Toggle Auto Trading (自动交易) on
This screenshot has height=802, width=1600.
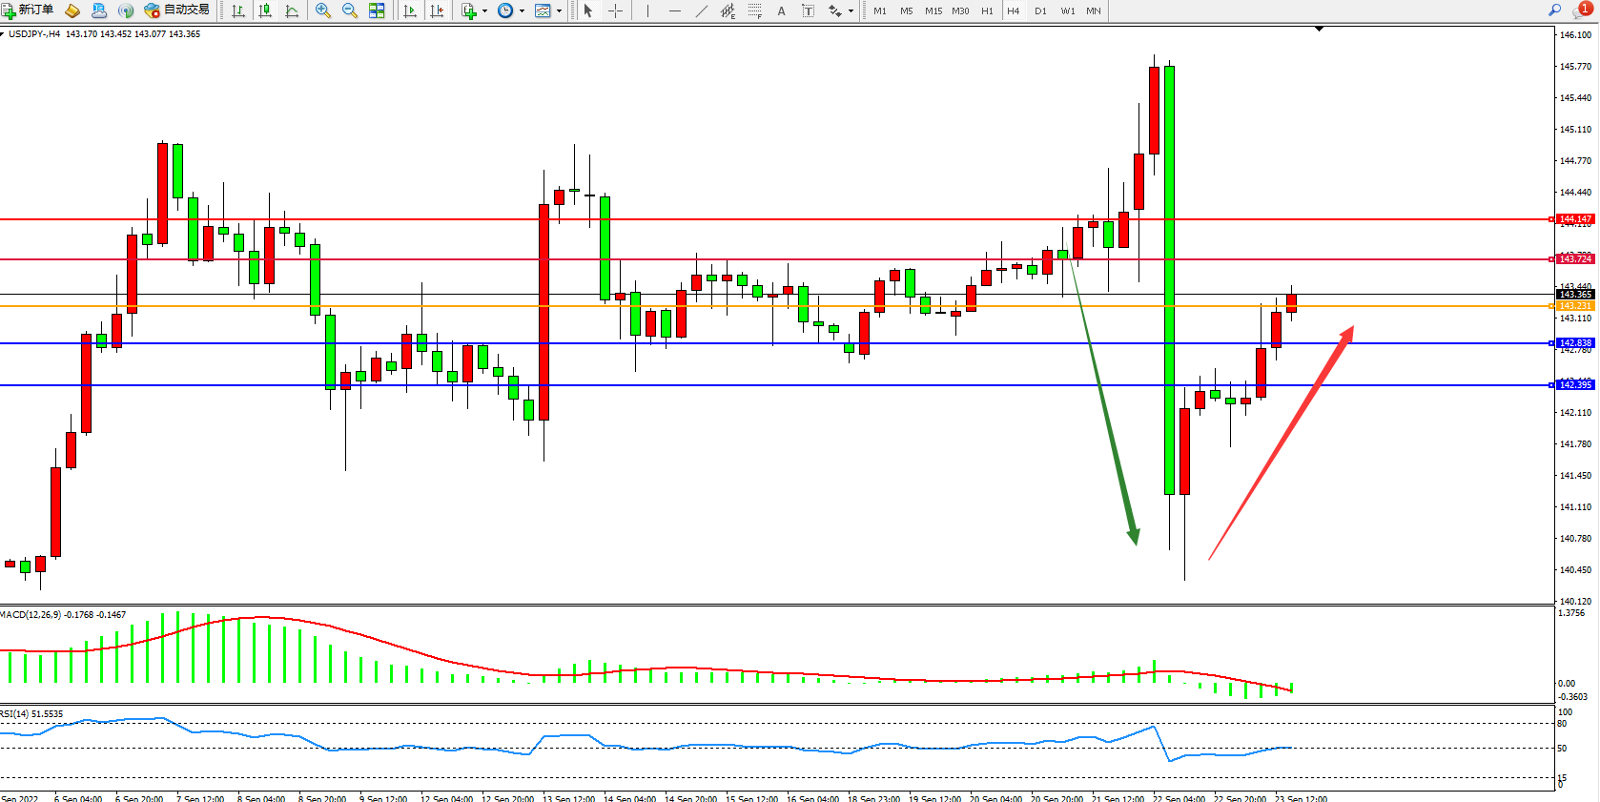[176, 10]
